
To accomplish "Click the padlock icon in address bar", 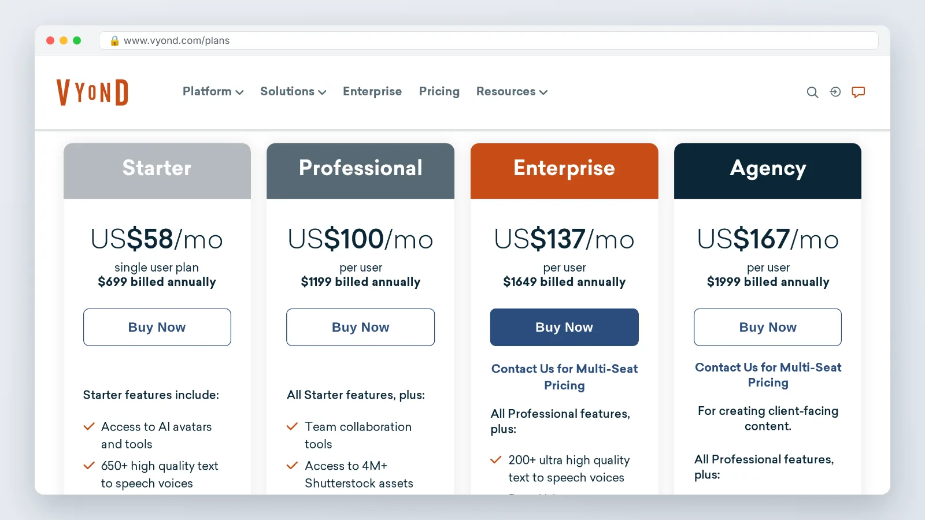I will pos(114,40).
